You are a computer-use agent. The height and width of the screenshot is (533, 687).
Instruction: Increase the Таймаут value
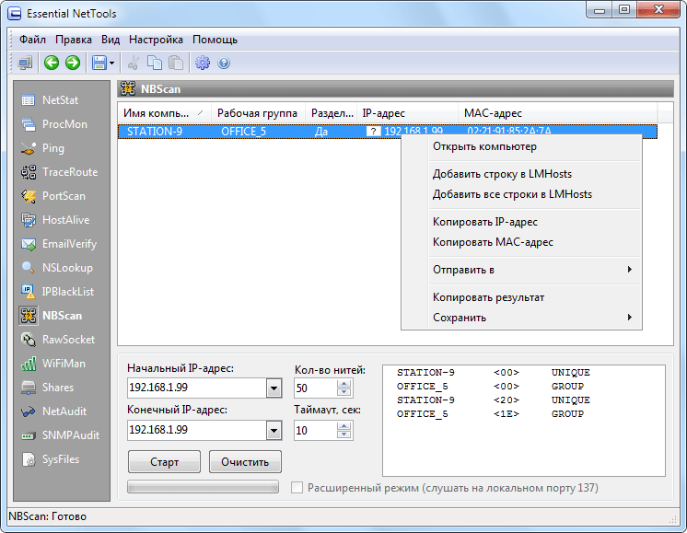pyautogui.click(x=343, y=426)
